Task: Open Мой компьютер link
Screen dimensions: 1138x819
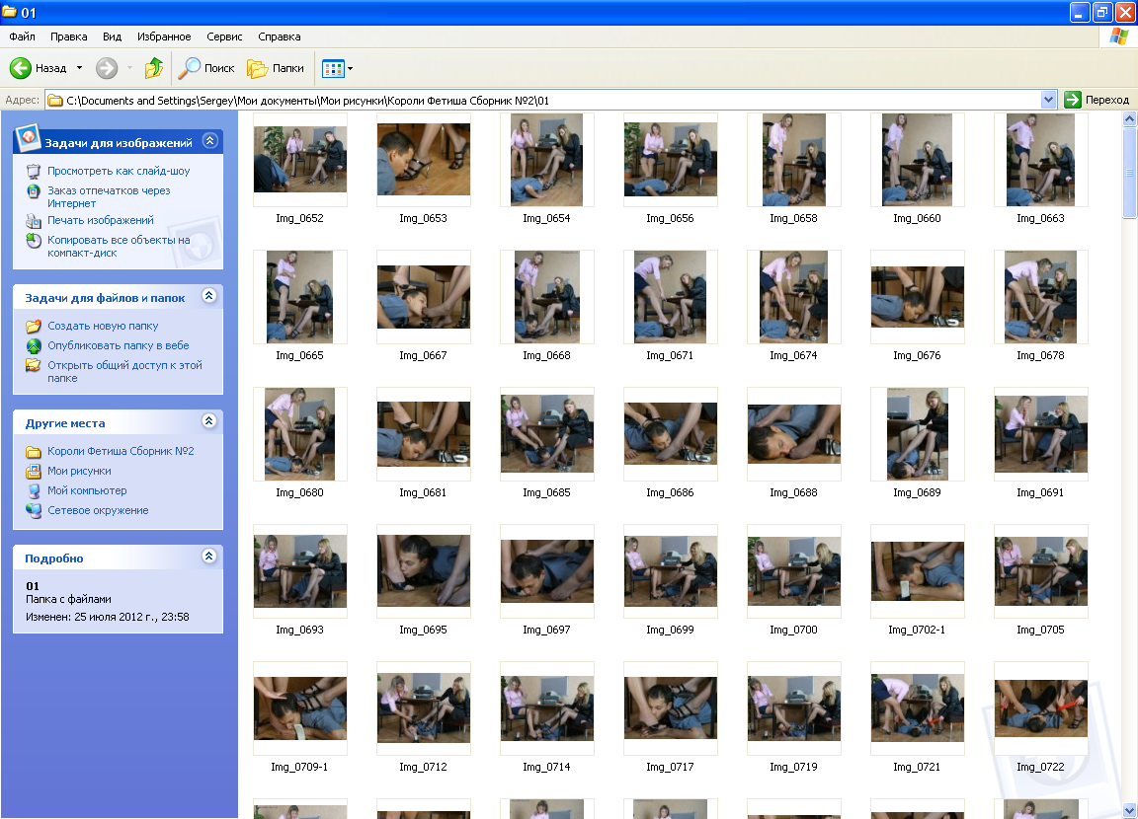Action: pyautogui.click(x=87, y=490)
